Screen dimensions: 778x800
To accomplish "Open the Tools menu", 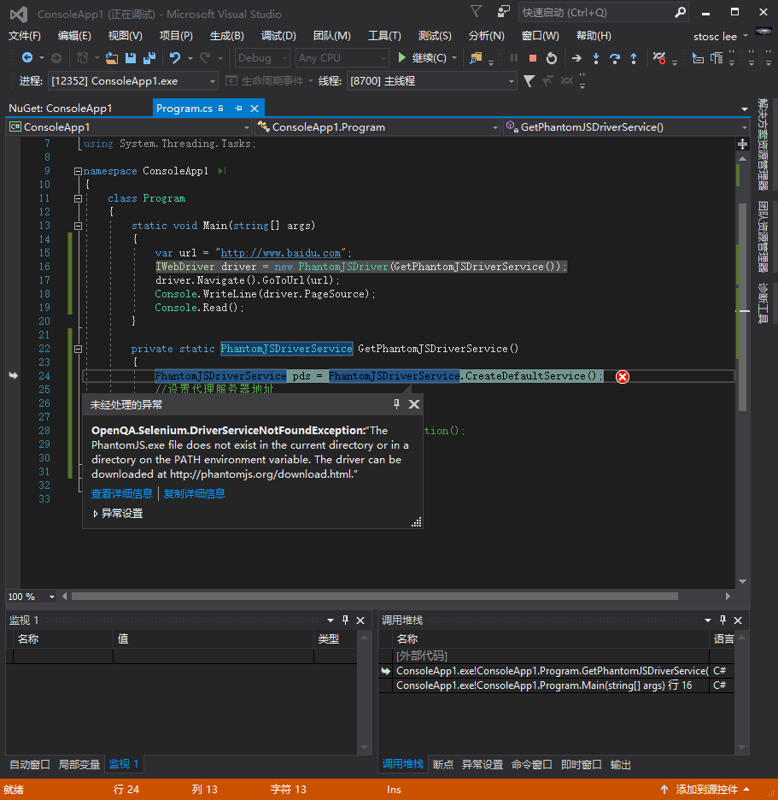I will click(384, 36).
